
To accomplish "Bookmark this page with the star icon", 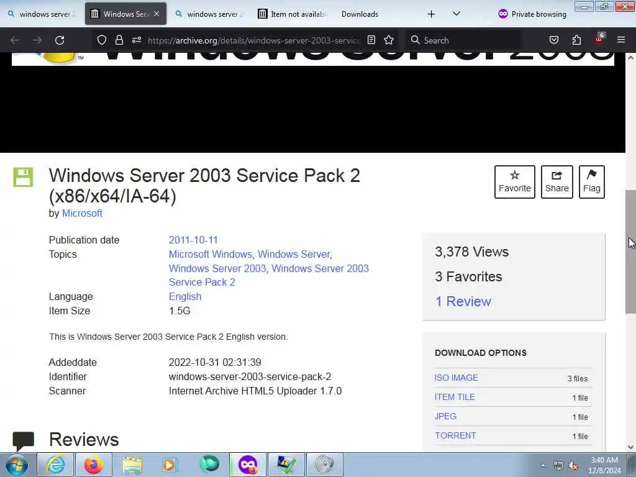I will [x=389, y=40].
